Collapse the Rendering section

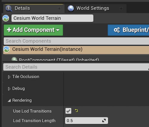click(x=9, y=101)
